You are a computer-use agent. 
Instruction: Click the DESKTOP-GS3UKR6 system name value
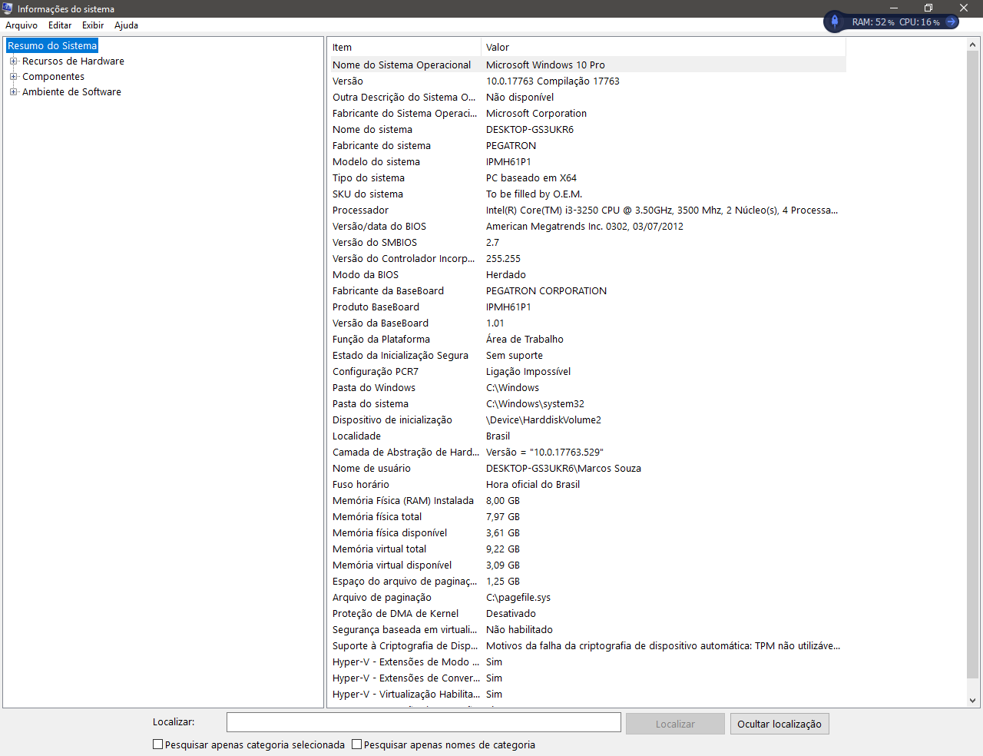pyautogui.click(x=530, y=129)
